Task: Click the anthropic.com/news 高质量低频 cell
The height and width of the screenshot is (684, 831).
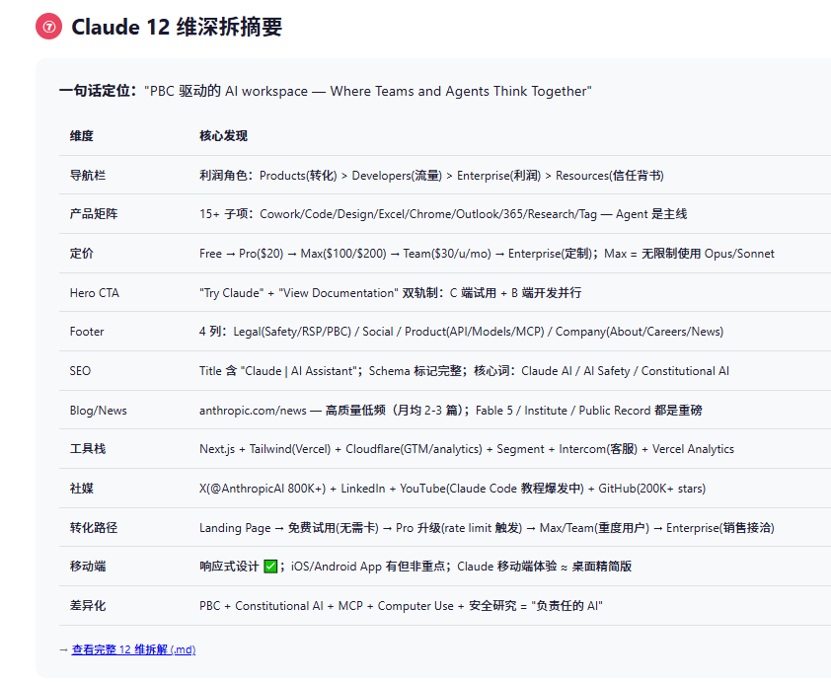Action: (450, 411)
